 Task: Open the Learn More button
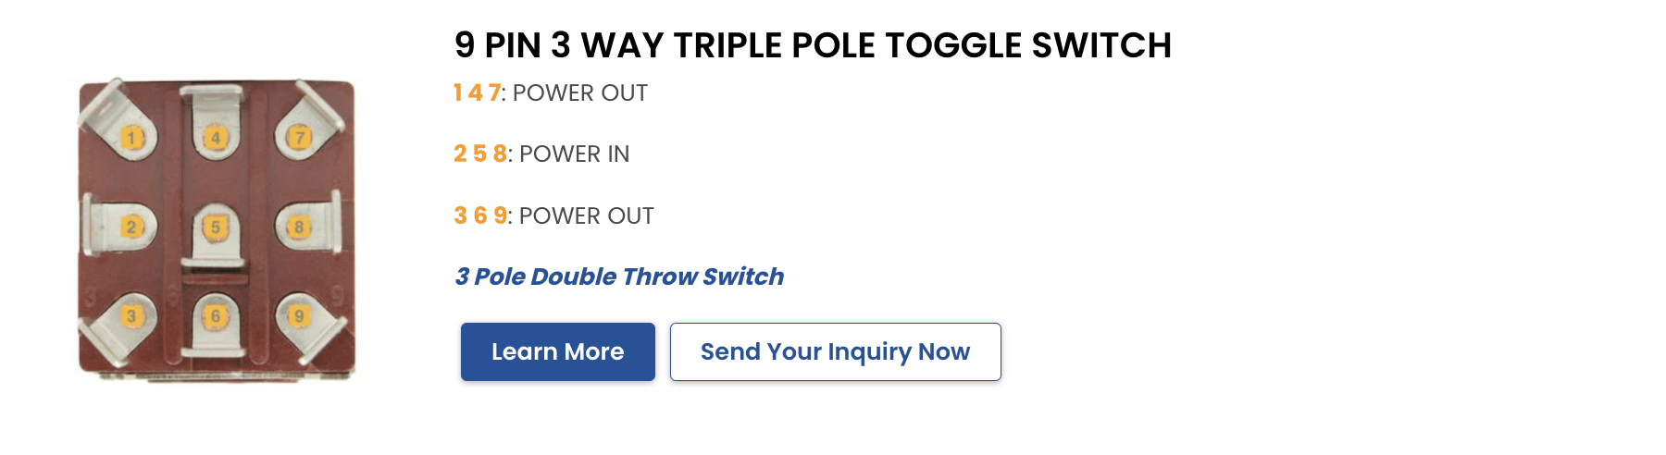pyautogui.click(x=557, y=351)
